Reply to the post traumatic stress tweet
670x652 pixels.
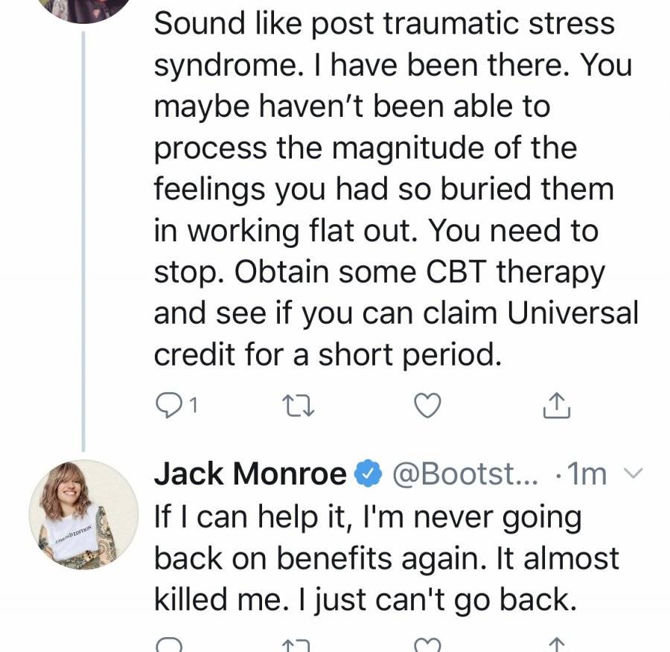click(169, 405)
